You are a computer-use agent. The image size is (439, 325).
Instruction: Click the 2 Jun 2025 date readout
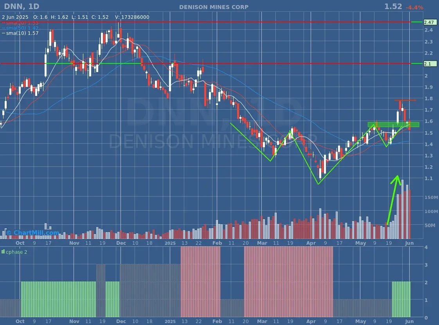tap(15, 17)
